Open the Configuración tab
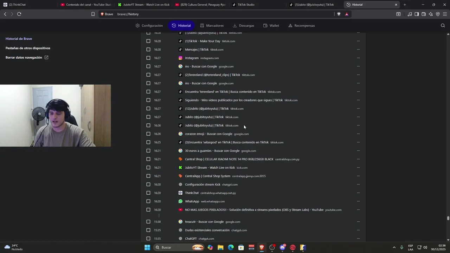 pos(149,26)
